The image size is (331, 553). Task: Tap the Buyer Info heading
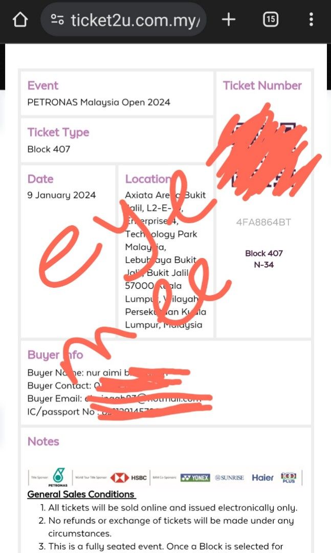tap(55, 354)
